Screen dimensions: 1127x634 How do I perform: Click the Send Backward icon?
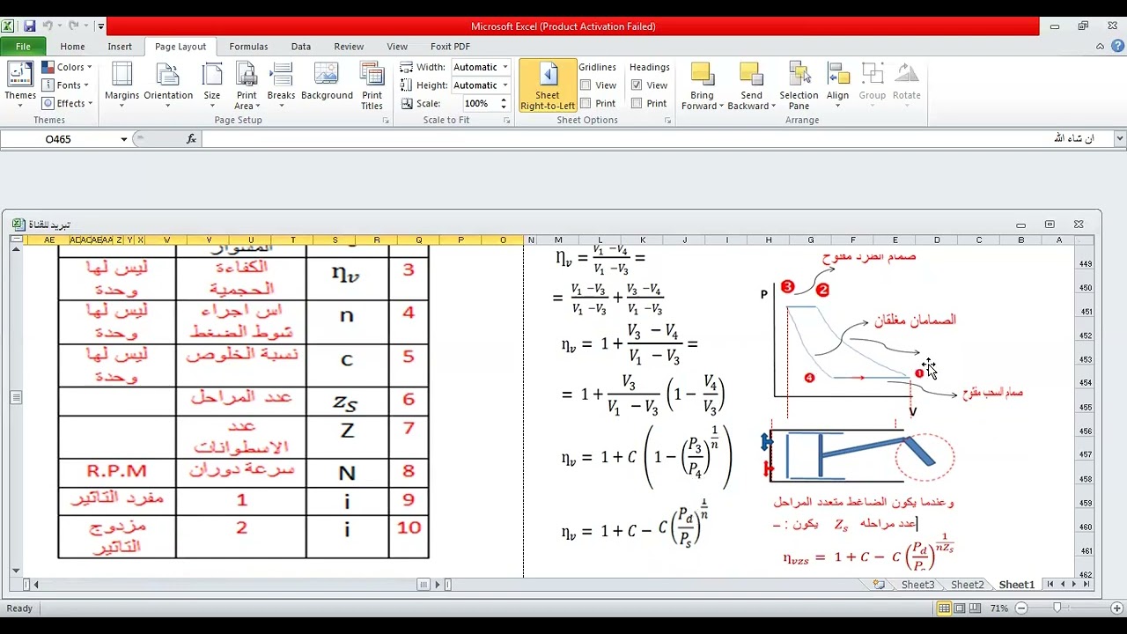pyautogui.click(x=751, y=75)
